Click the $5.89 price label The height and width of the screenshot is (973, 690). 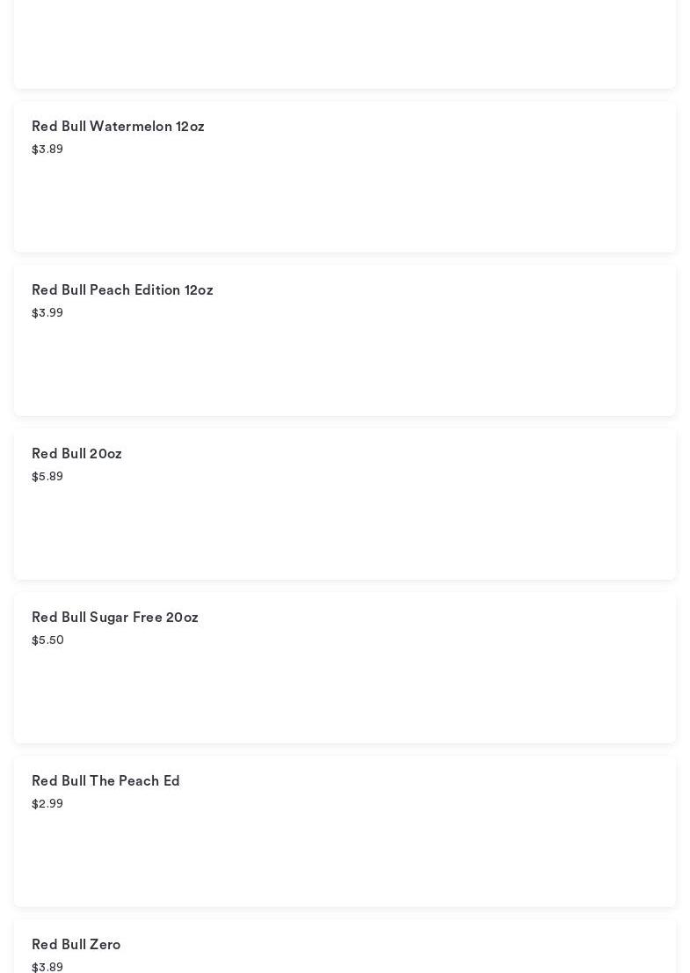click(47, 477)
